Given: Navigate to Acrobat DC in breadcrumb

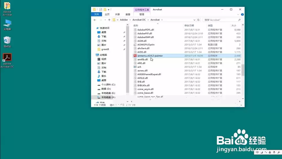Looking at the screenshot, I should [139, 20].
